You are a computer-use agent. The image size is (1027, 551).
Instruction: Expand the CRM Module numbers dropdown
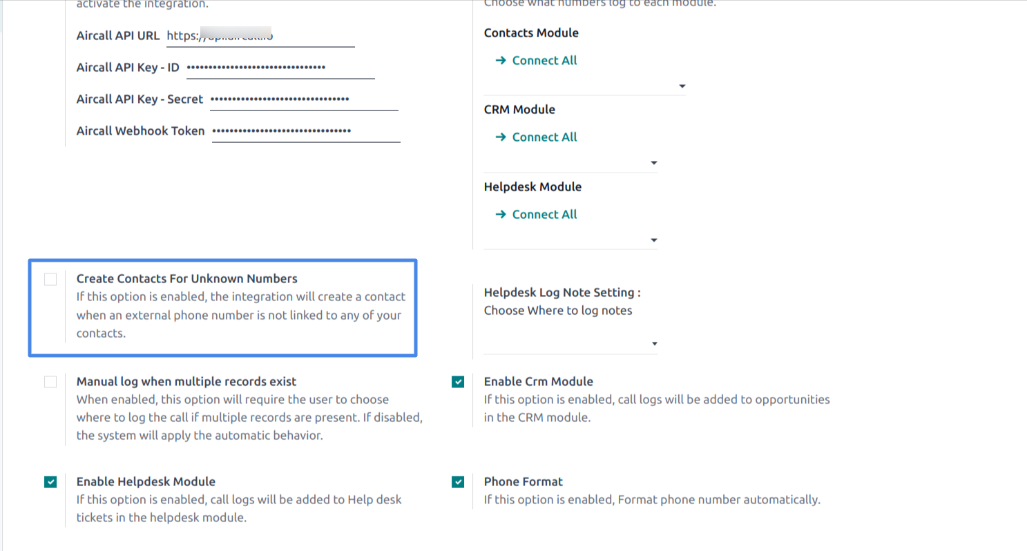(571, 163)
